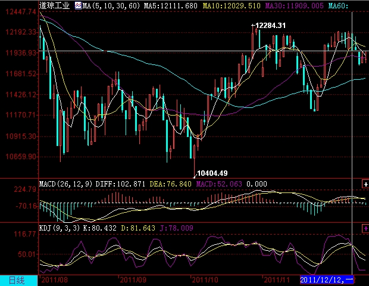The image size is (369, 286).
Task: Click the 224.79 MACD axis label
Action: coord(25,189)
